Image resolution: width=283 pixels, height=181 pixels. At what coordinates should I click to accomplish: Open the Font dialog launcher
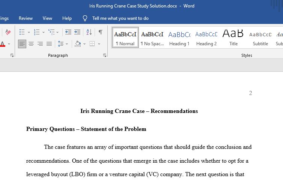12,55
